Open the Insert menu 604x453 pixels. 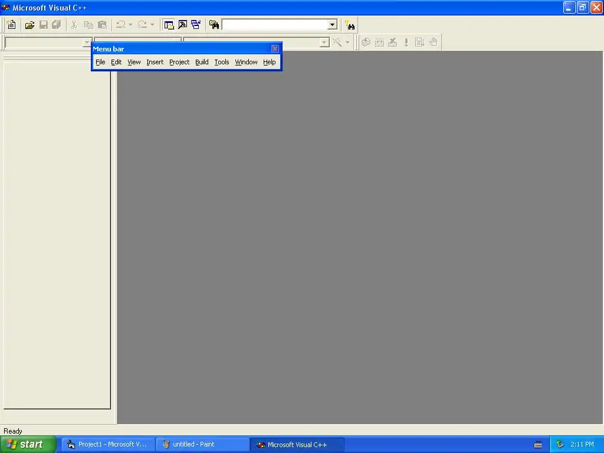155,62
